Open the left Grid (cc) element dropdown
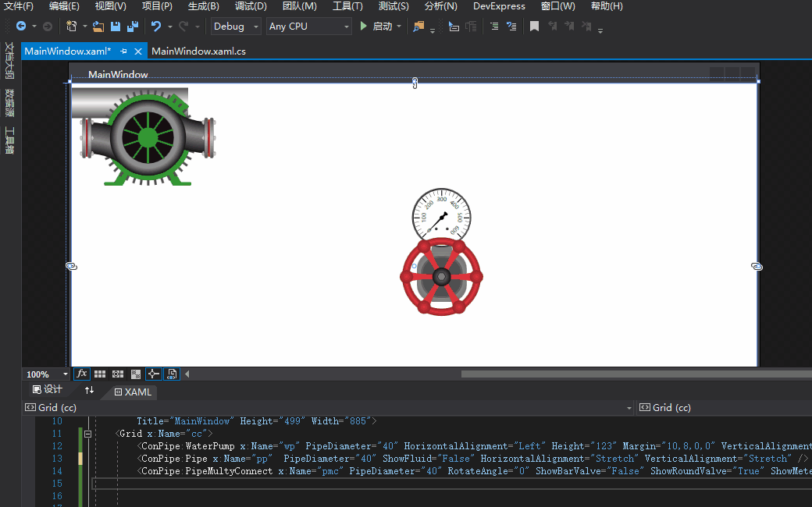This screenshot has height=507, width=812. click(329, 408)
